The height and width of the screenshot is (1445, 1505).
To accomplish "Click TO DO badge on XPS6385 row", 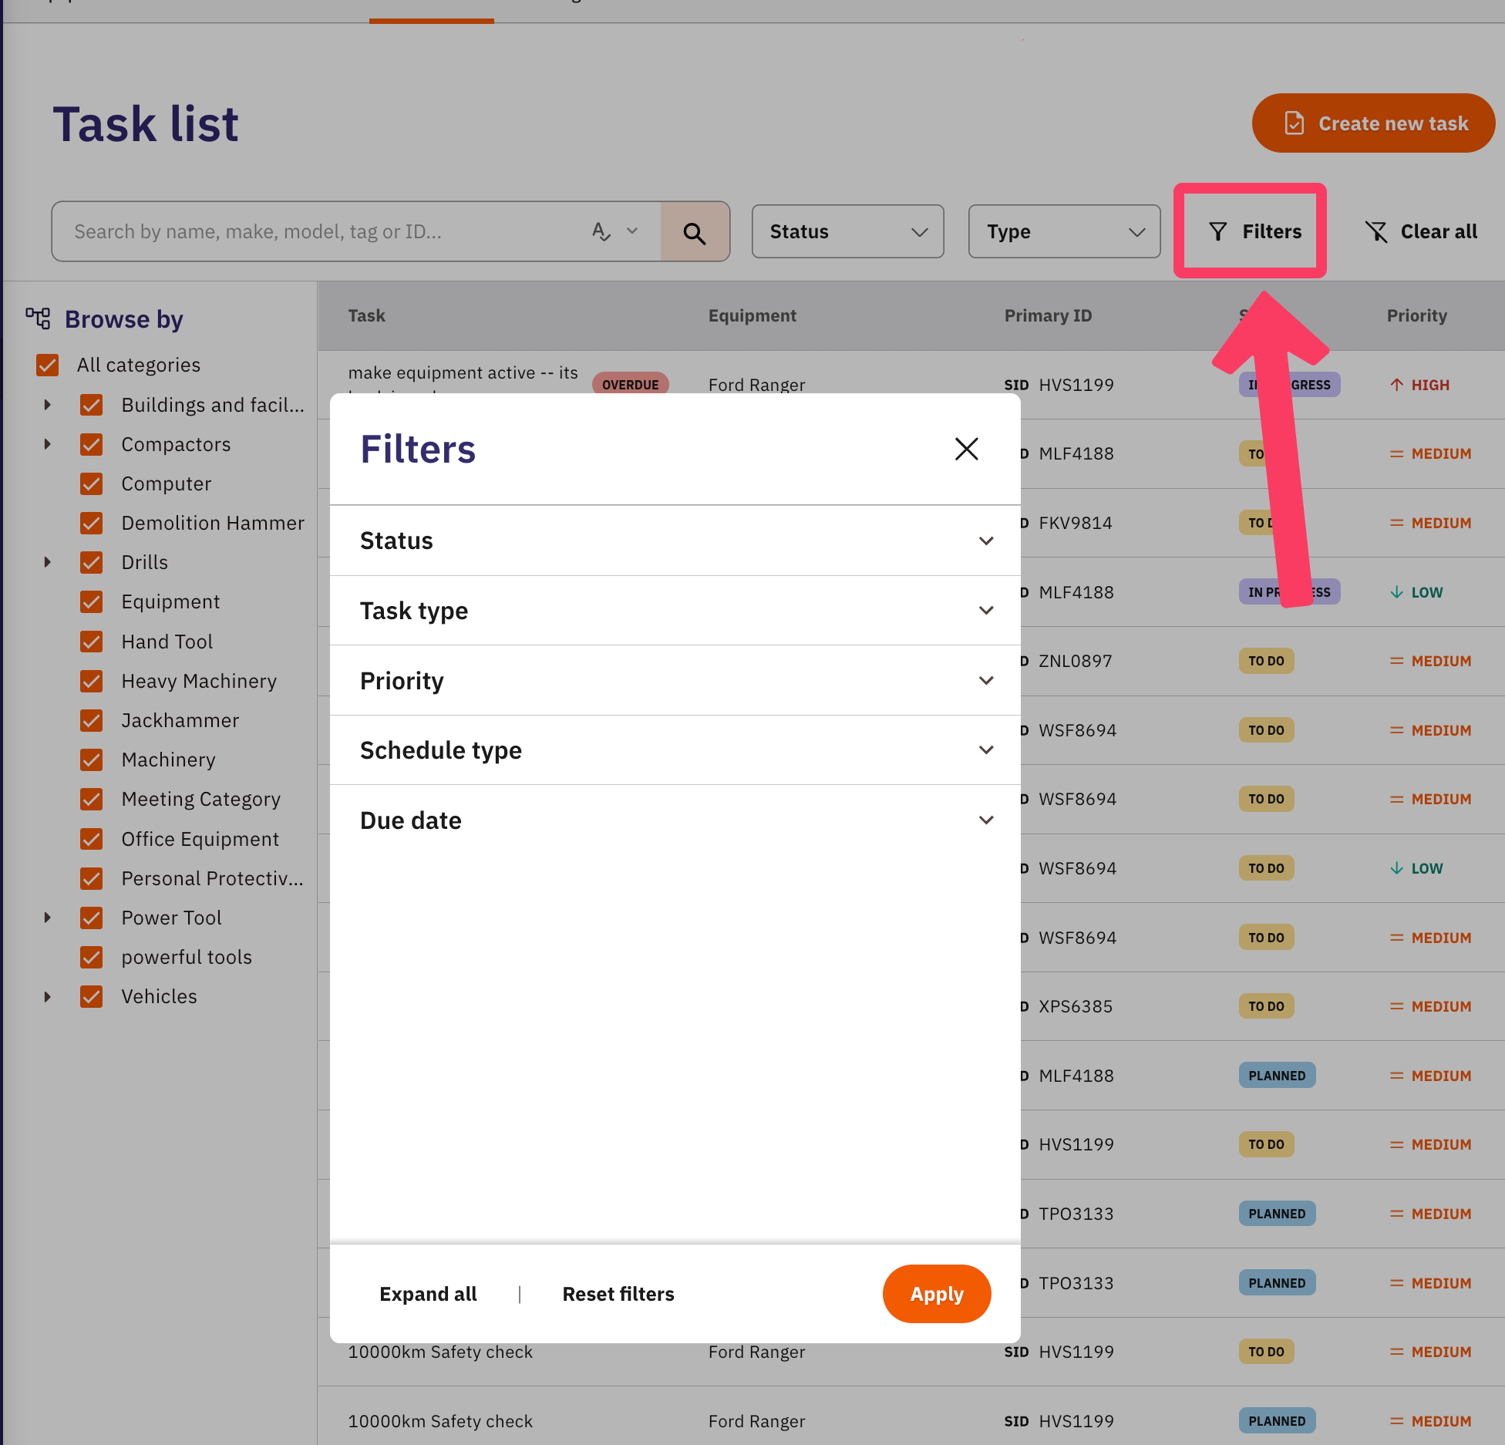I will point(1266,1006).
